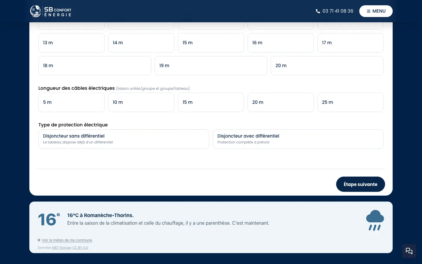This screenshot has height=264, width=422.
Task: Open the CC BY 4.0 license link
Action: [x=80, y=248]
